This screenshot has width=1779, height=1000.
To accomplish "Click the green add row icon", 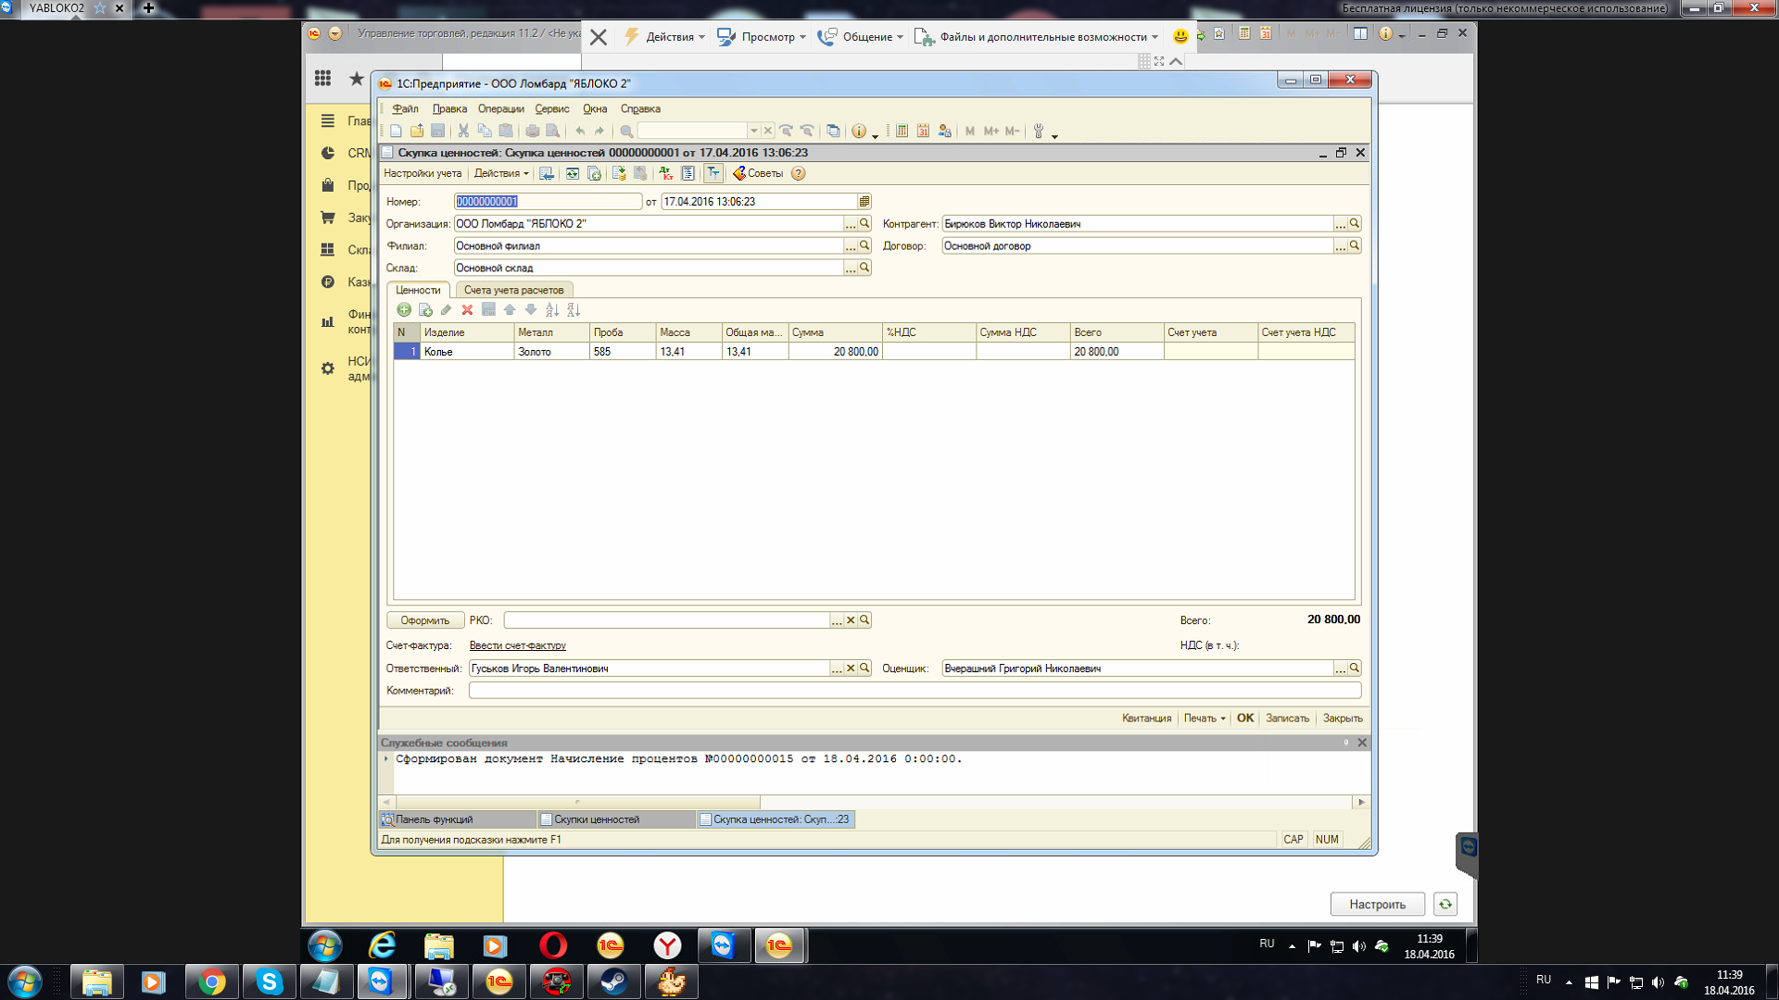I will coord(404,310).
